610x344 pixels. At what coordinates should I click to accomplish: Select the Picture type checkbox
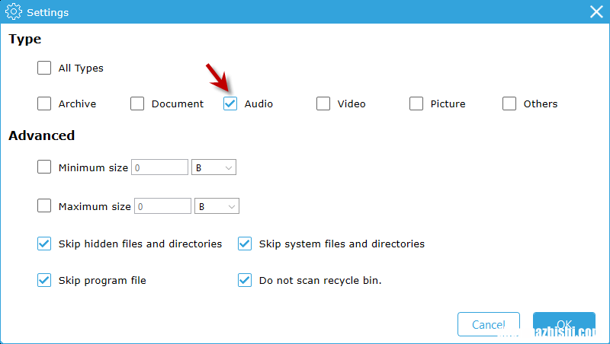pos(416,104)
